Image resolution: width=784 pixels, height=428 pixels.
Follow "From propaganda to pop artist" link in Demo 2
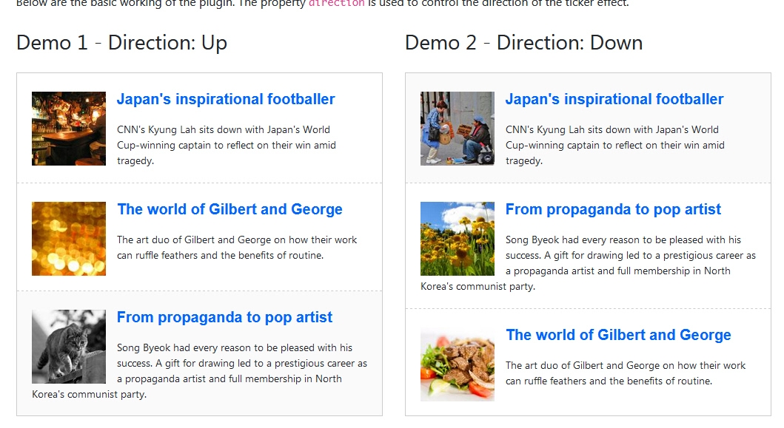613,209
